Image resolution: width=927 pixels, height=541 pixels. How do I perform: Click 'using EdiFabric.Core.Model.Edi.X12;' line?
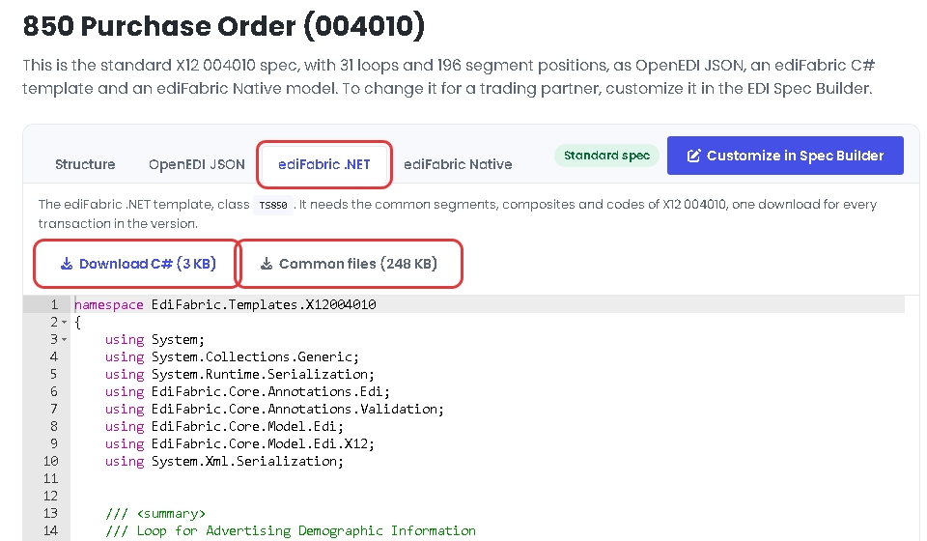pyautogui.click(x=239, y=443)
